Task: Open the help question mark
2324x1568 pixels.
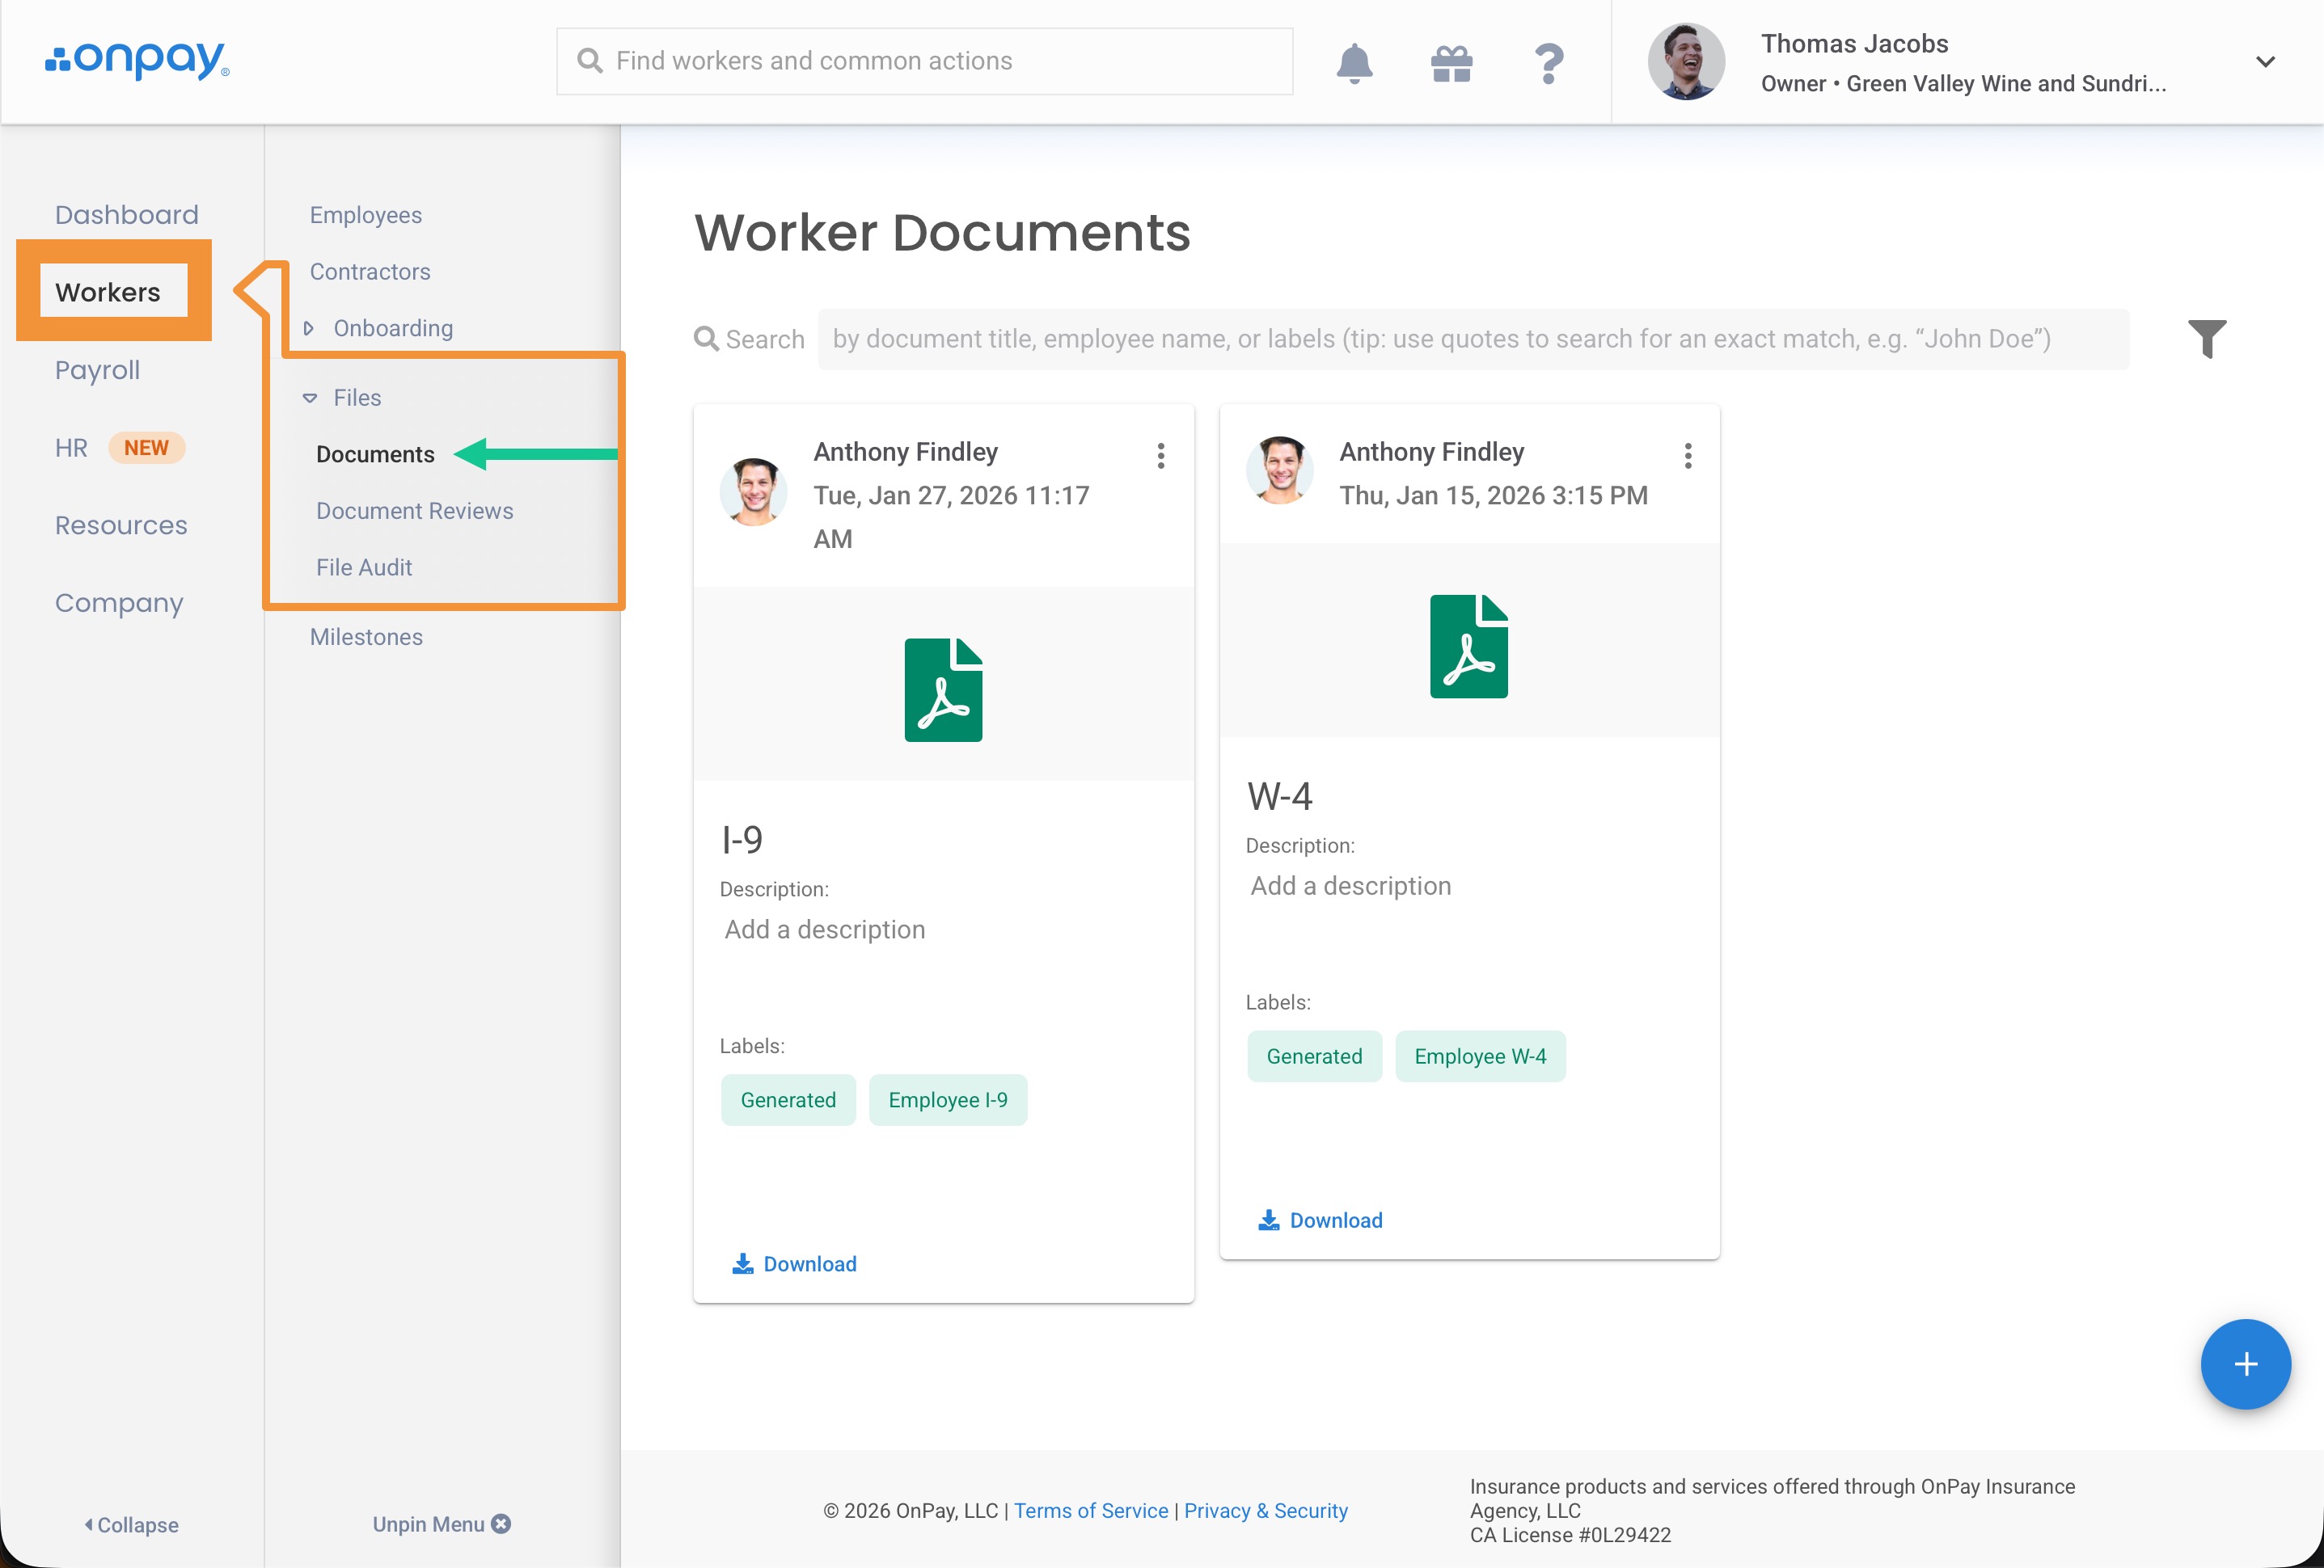Action: pos(1548,63)
